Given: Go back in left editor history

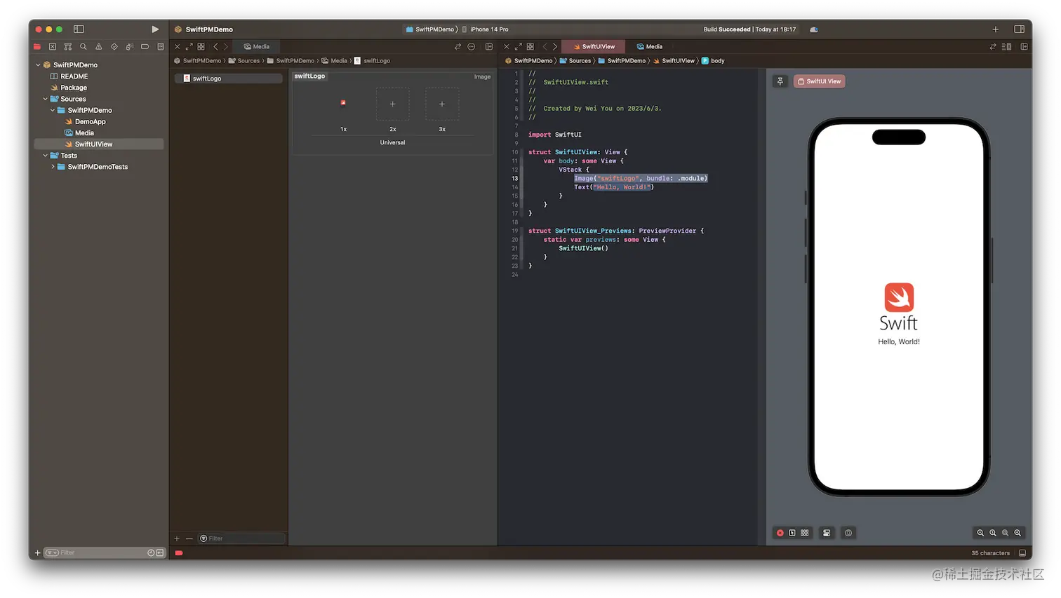Looking at the screenshot, I should 215,47.
